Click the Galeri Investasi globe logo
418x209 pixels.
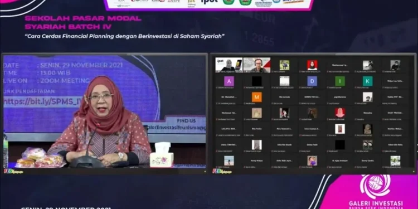coord(375,186)
